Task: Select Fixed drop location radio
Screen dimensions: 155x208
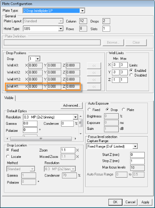Action: coord(8,150)
